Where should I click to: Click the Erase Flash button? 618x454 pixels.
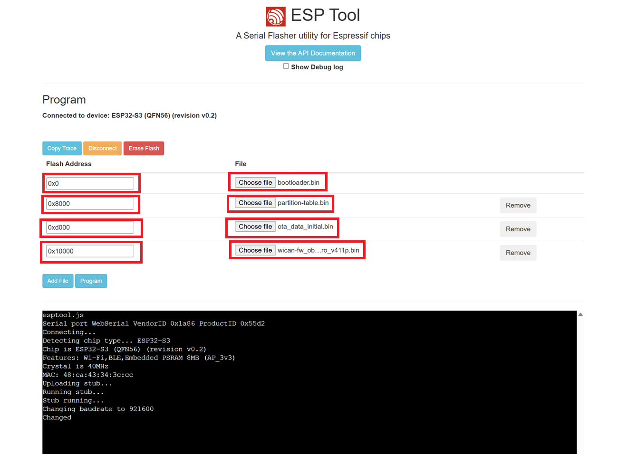tap(144, 148)
